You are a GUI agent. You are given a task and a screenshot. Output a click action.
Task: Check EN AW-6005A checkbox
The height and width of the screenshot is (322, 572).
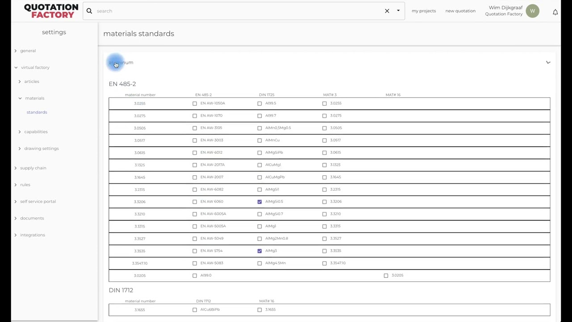(x=195, y=214)
